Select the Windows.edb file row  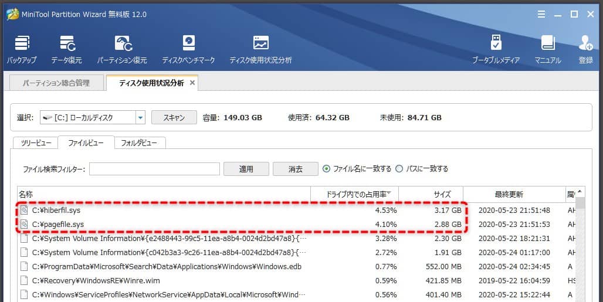coord(296,266)
